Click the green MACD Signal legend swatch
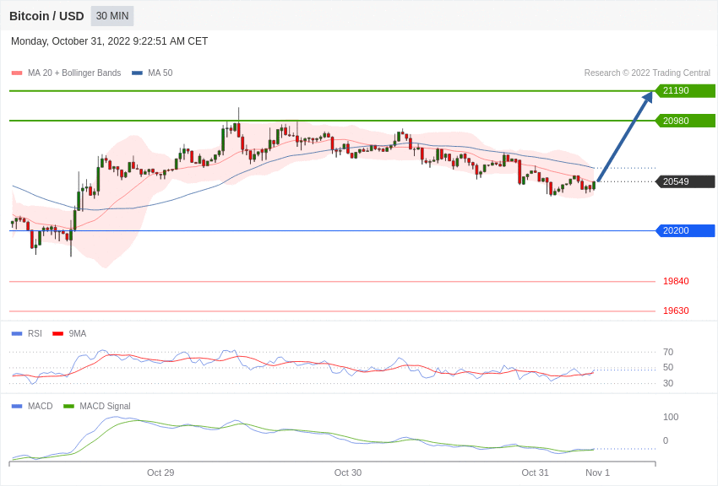718x486 pixels. click(68, 406)
